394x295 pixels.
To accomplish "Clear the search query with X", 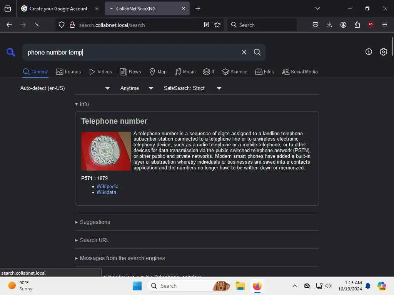I will pos(244,52).
